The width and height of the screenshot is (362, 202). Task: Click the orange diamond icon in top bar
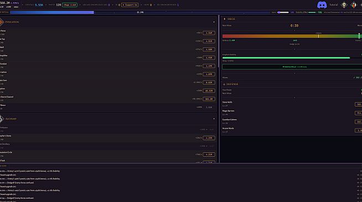click(x=354, y=5)
